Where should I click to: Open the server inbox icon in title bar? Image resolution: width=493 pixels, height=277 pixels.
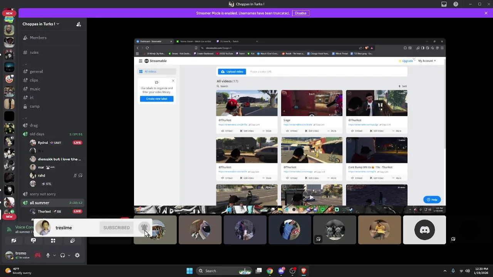[x=444, y=4]
